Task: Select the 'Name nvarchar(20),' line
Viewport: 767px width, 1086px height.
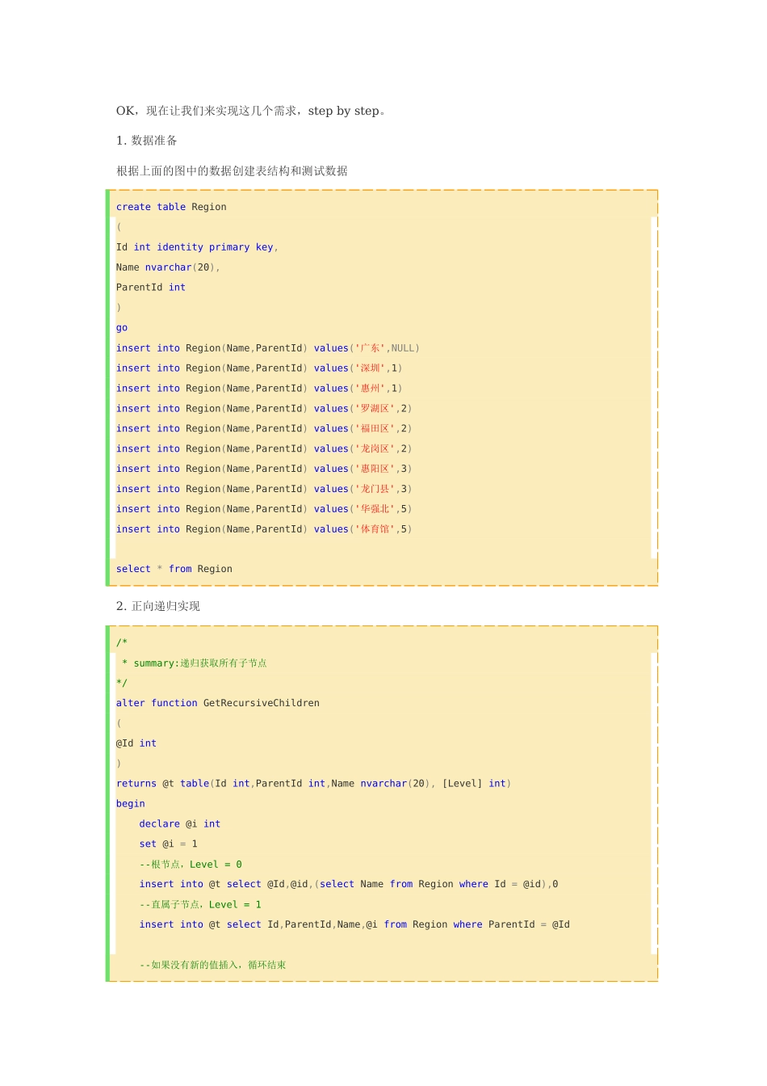Action: click(x=168, y=267)
